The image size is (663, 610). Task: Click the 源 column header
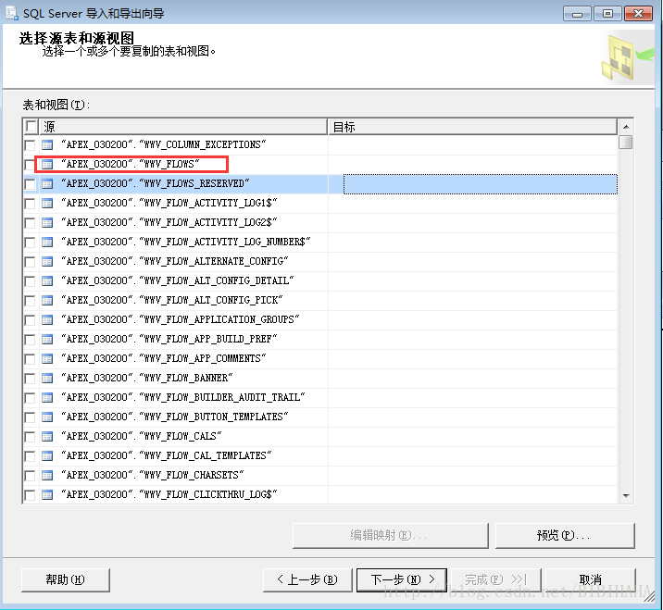click(183, 127)
